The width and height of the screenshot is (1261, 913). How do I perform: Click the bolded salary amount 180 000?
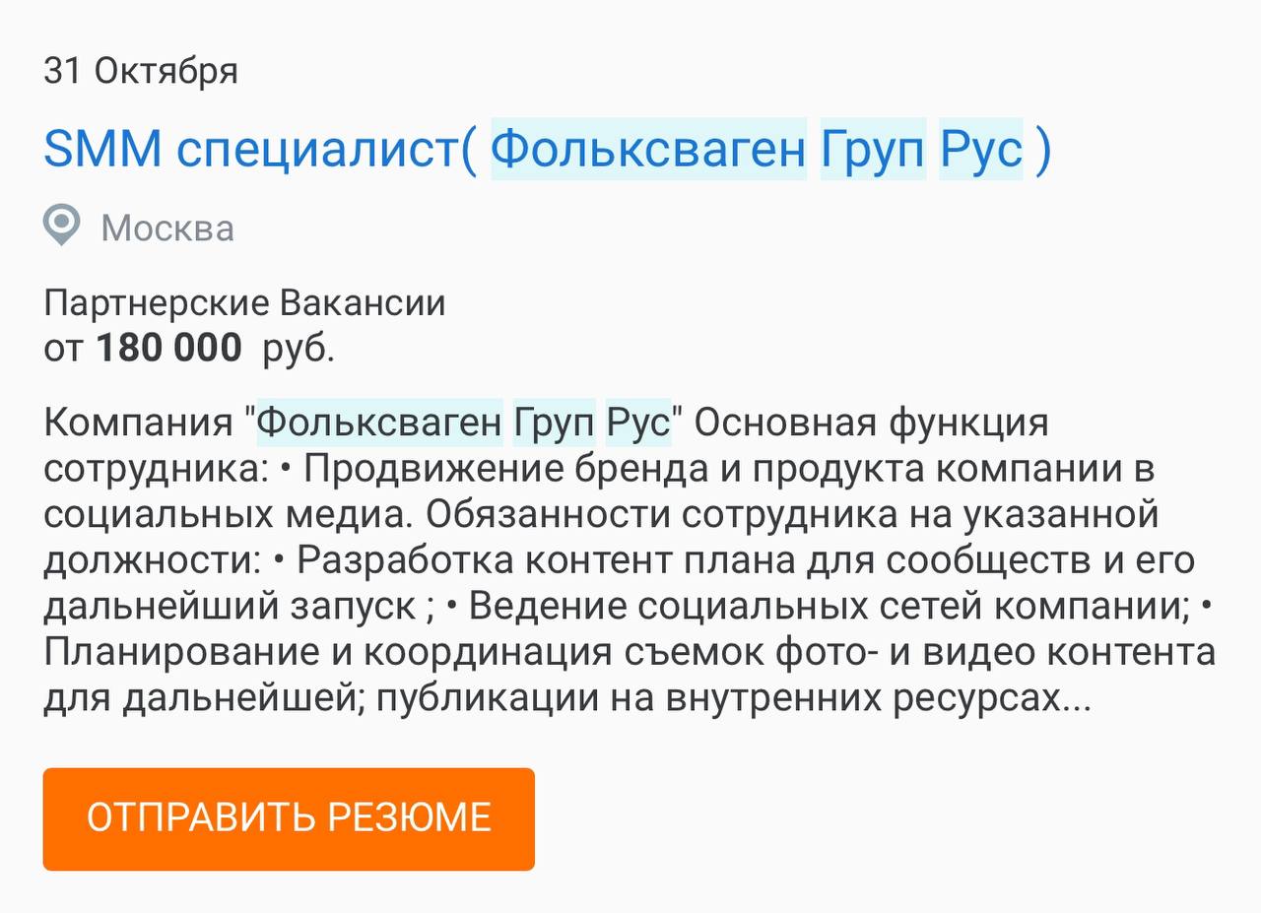coord(169,347)
